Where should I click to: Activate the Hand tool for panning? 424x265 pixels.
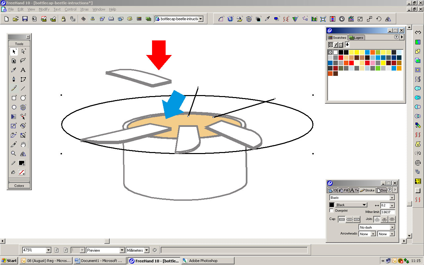(23, 144)
